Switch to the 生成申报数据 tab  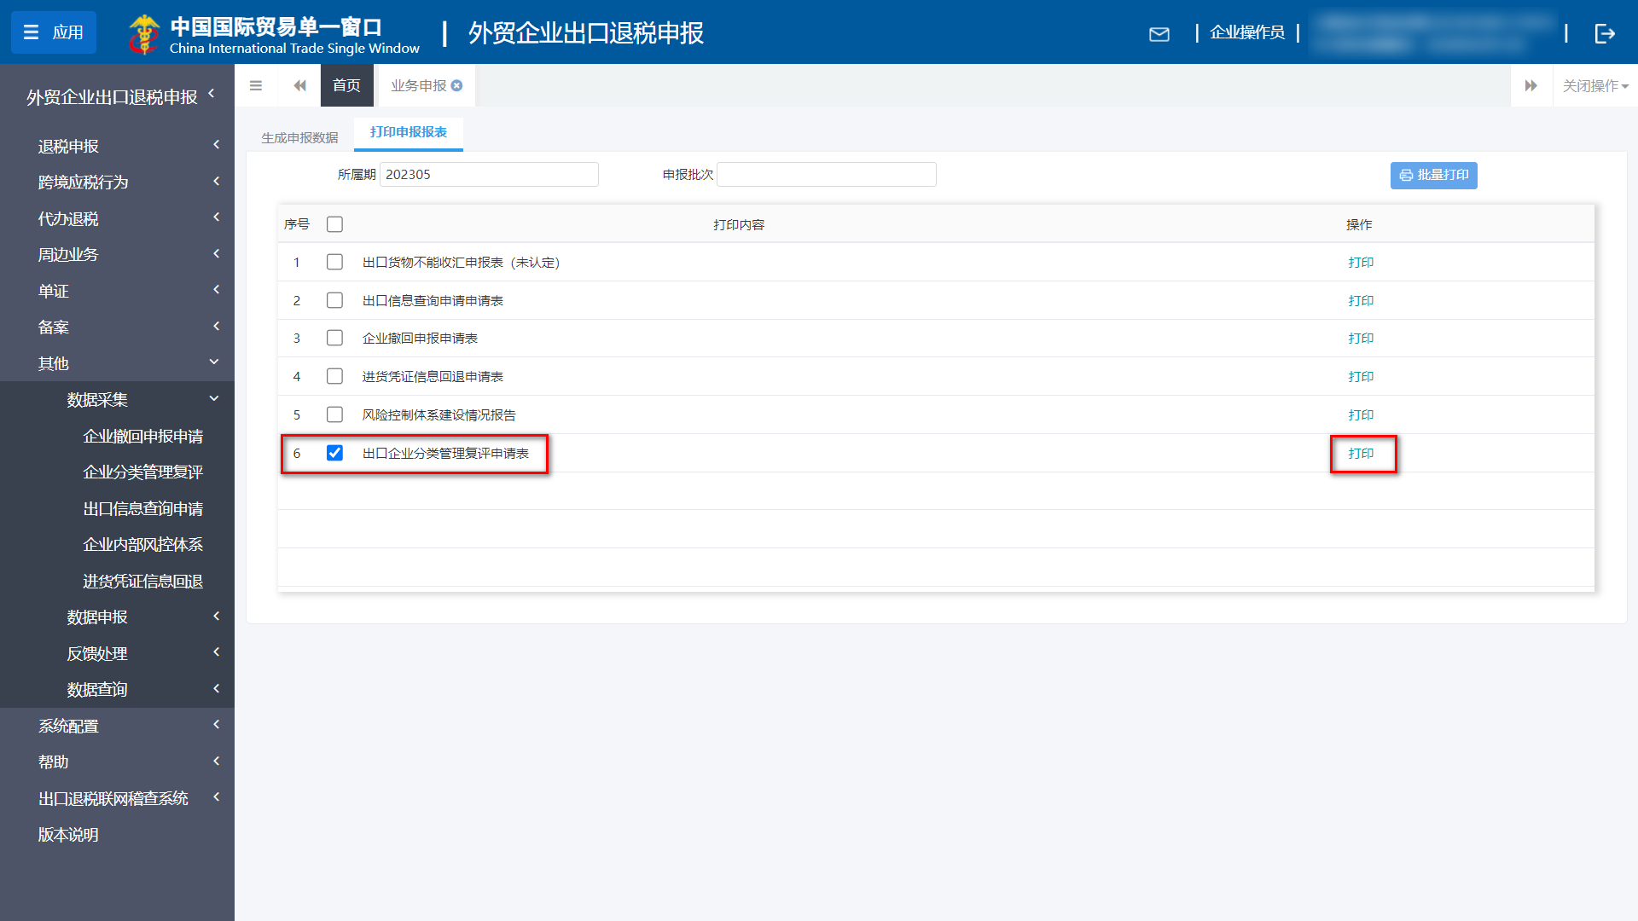click(x=299, y=137)
